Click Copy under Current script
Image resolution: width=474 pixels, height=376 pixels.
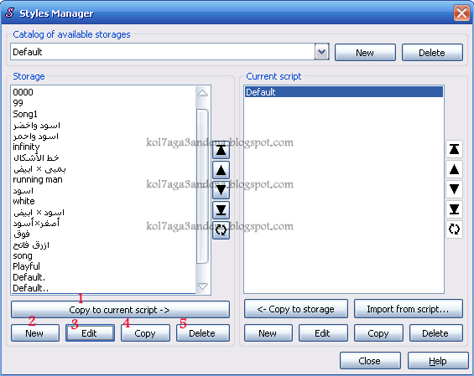click(378, 333)
